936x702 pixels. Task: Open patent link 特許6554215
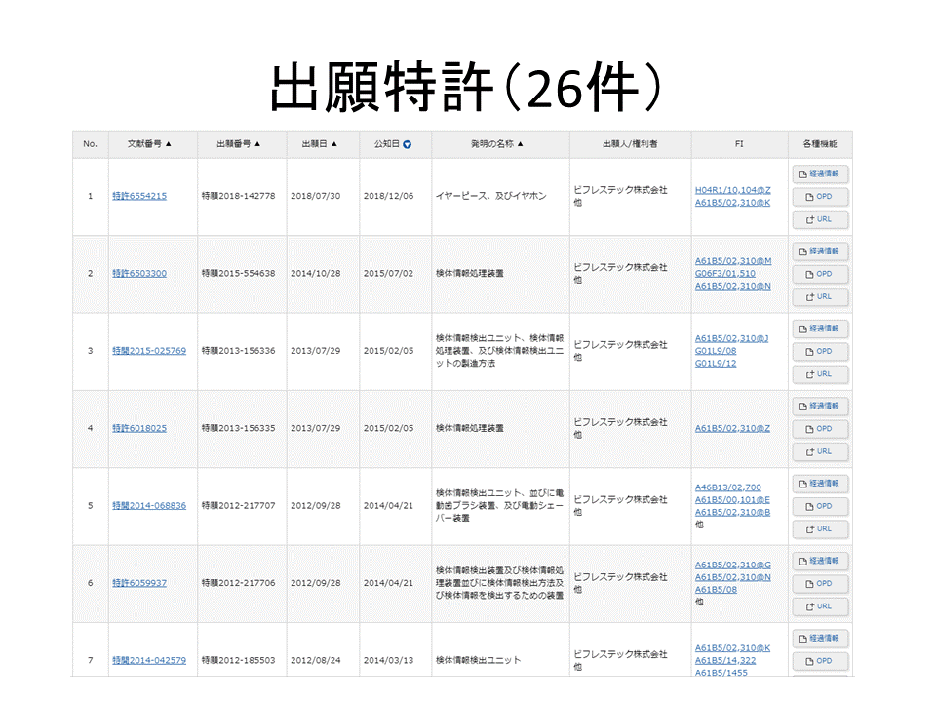[x=138, y=196]
